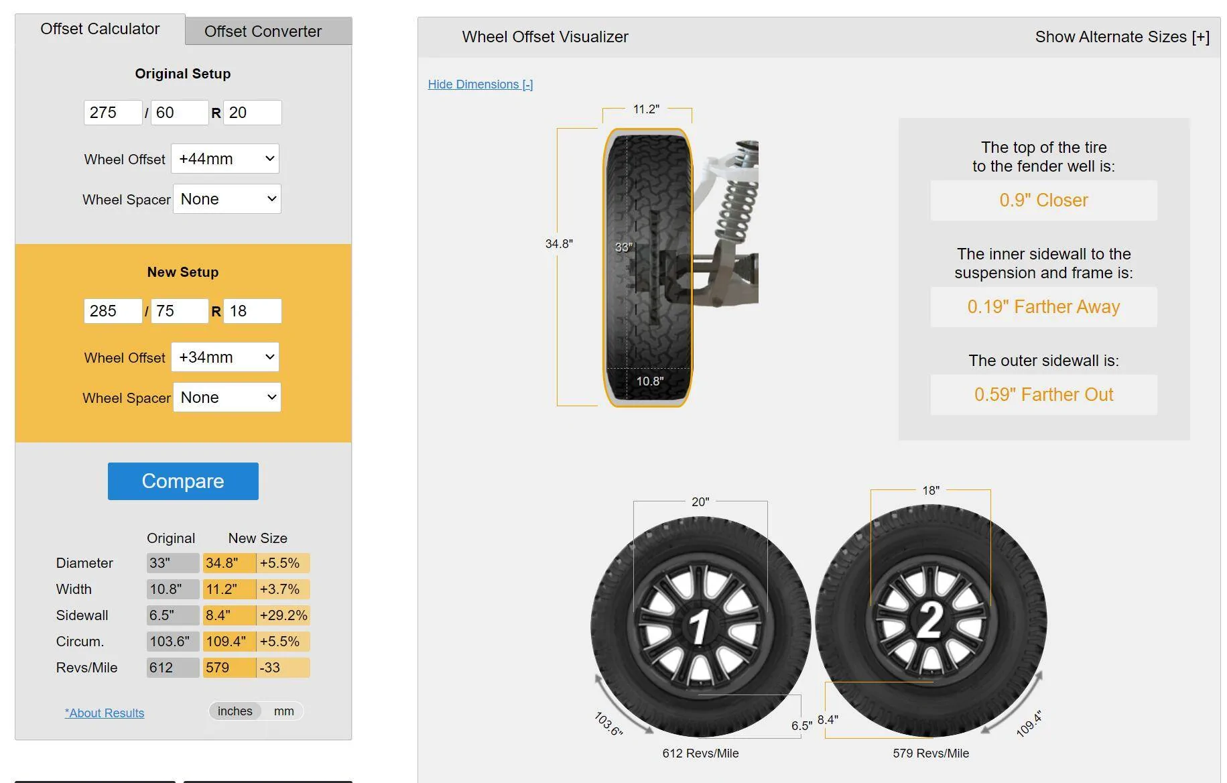Select the wheel labeled 1 in the visualizer
The image size is (1227, 783).
pyautogui.click(x=700, y=623)
